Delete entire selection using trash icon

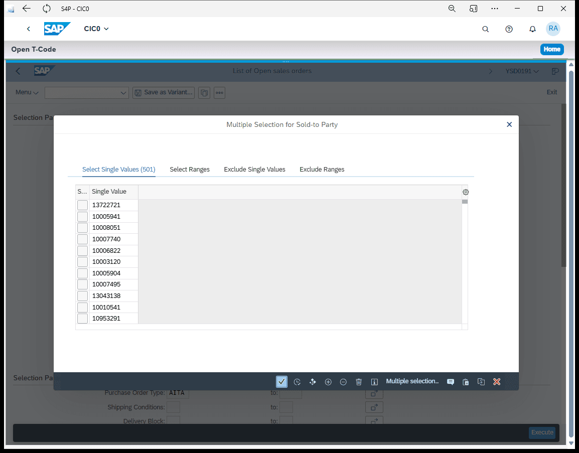pyautogui.click(x=359, y=382)
